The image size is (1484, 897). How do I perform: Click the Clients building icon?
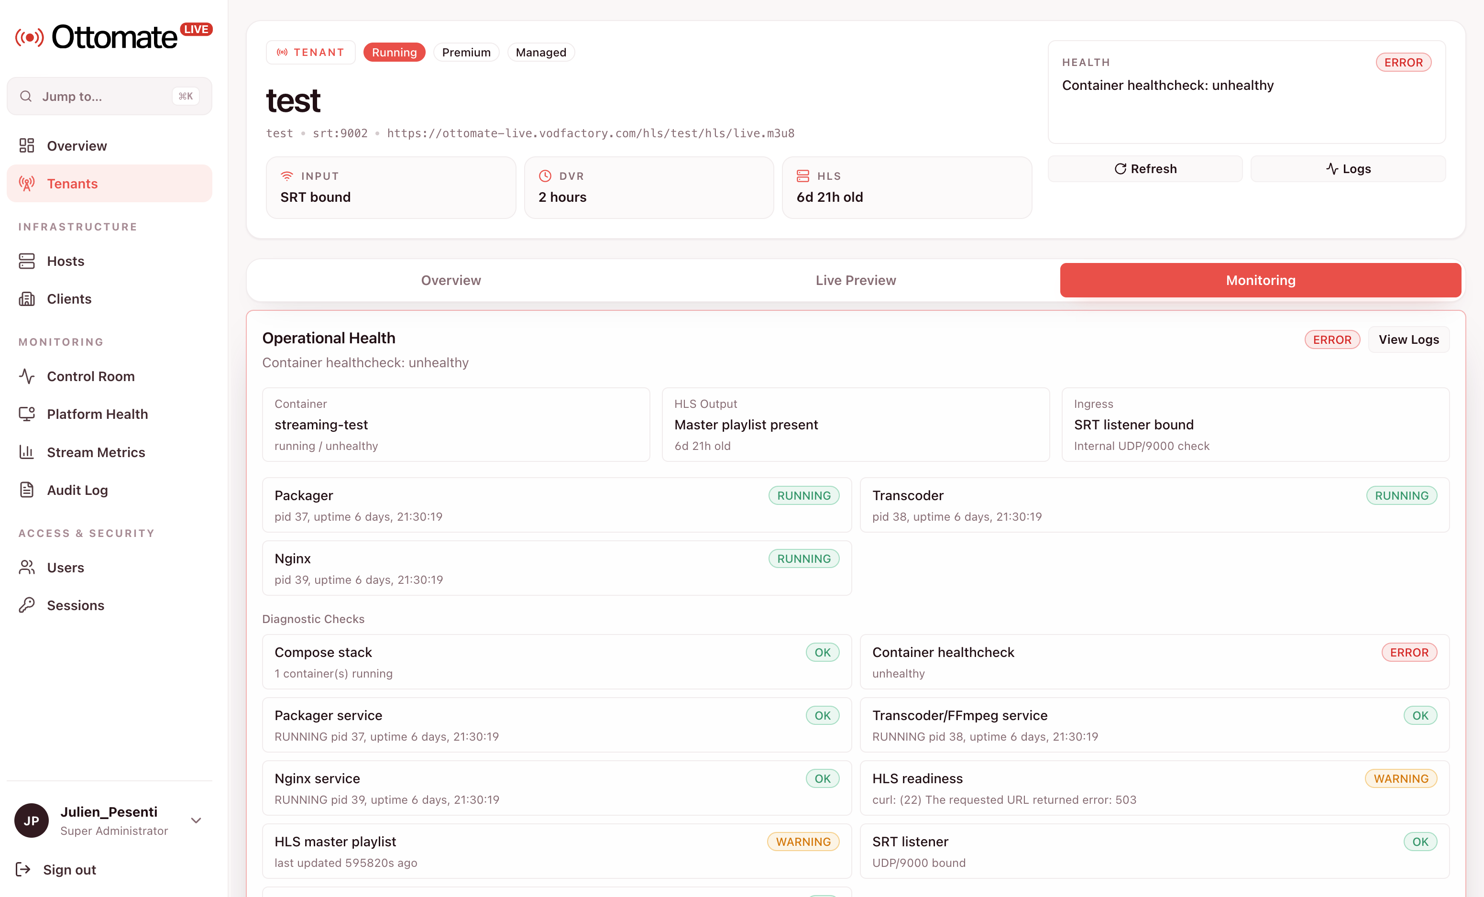[x=26, y=299]
